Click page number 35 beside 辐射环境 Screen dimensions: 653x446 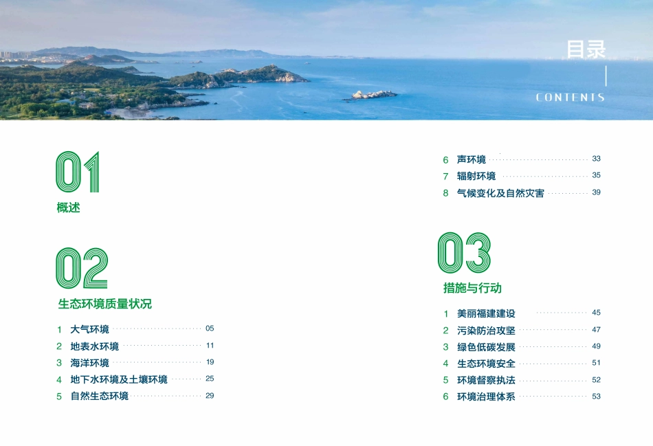597,175
